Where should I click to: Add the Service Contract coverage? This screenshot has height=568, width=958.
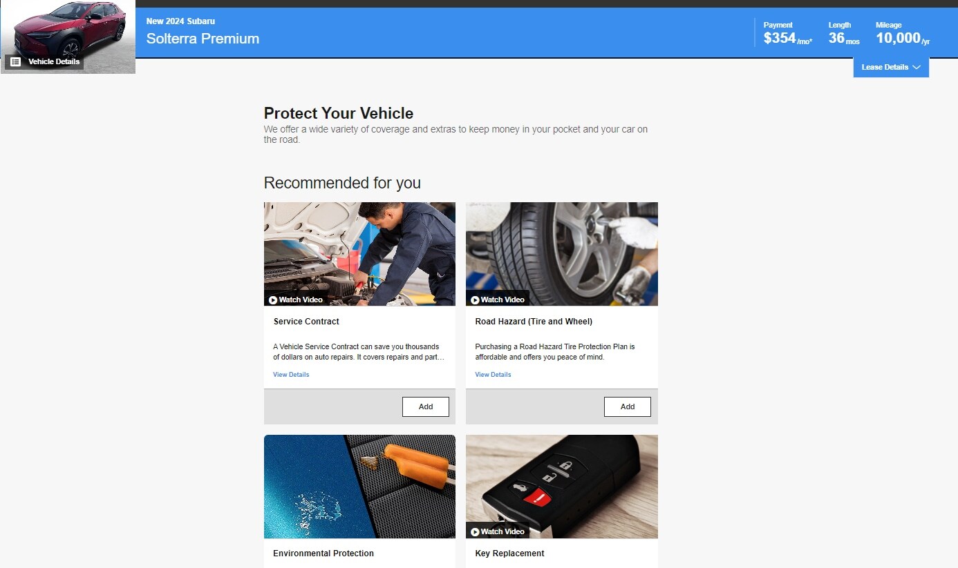pos(426,407)
